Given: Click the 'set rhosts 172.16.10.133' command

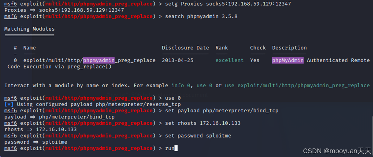Looking at the screenshot, I should coord(203,123).
